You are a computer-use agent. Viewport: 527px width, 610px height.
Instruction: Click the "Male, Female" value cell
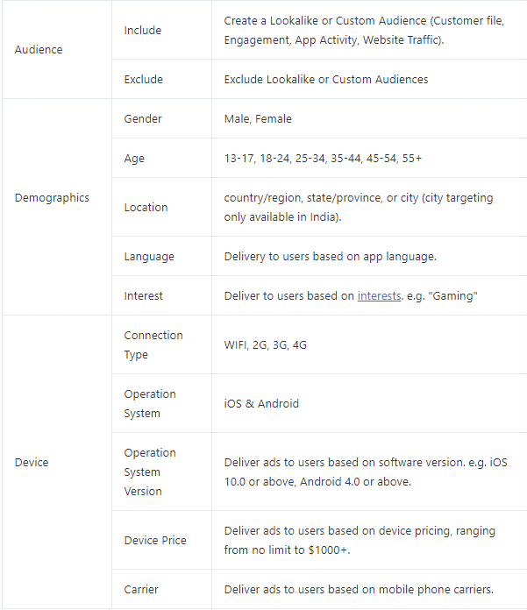(258, 119)
